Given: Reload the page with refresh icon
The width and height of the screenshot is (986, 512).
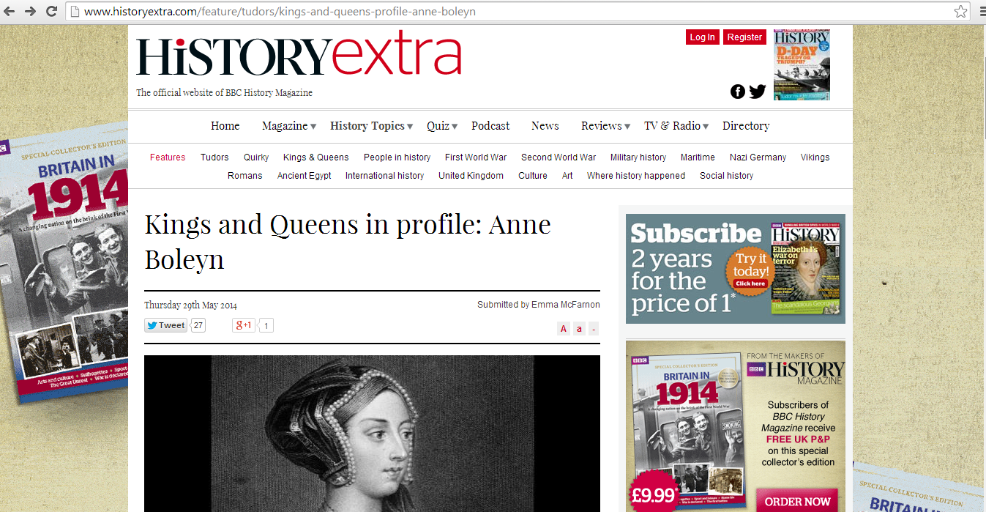Looking at the screenshot, I should (x=51, y=11).
